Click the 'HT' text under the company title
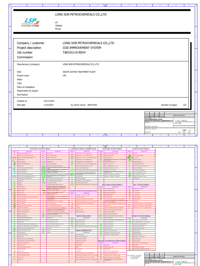This screenshot has width=200, height=266. click(x=57, y=23)
